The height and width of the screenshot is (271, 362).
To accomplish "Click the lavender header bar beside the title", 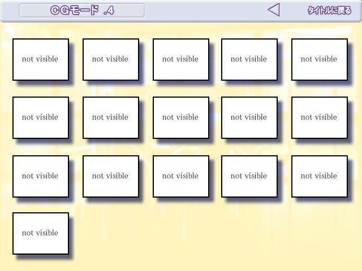I will coord(204,10).
